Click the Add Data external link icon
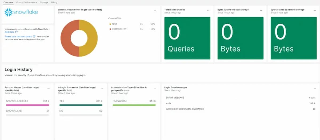The image size is (320, 140). pyautogui.click(x=16, y=32)
